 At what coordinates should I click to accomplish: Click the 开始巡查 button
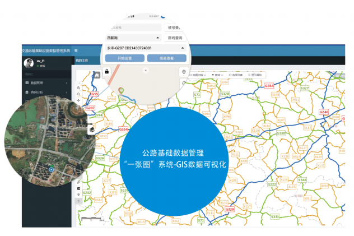[125, 58]
